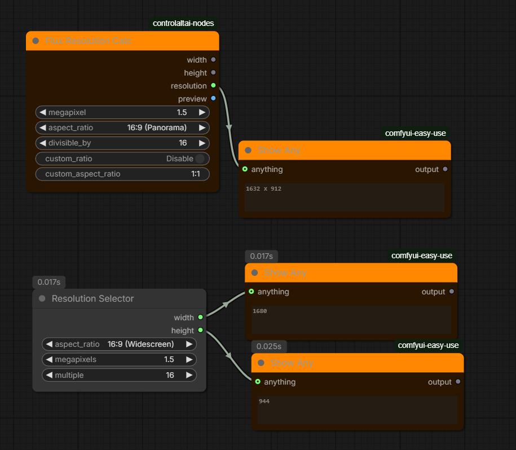Screen dimensions: 516x450
Task: Open the 16:9 (Panorama) aspect ratio list
Action: click(x=157, y=127)
